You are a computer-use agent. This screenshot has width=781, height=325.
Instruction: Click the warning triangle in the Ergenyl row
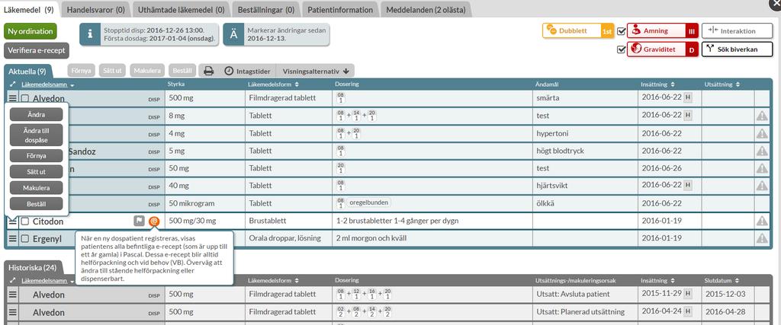(x=762, y=238)
